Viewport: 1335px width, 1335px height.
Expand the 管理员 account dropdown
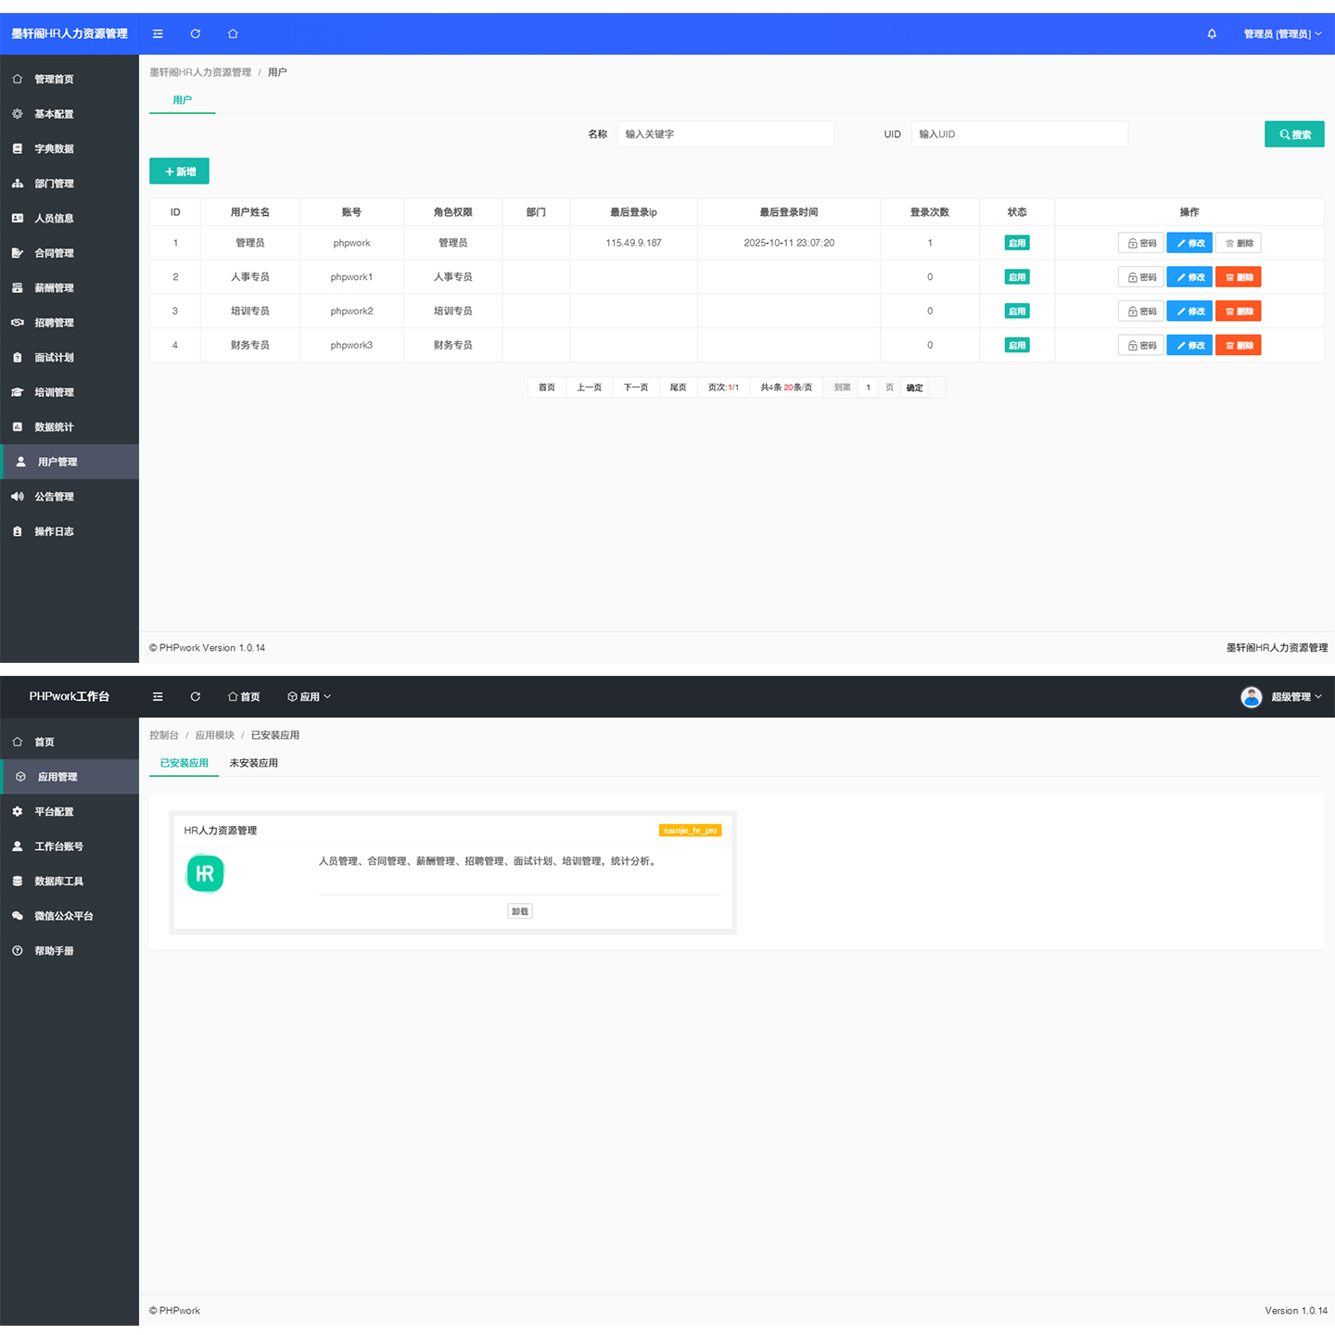tap(1282, 34)
